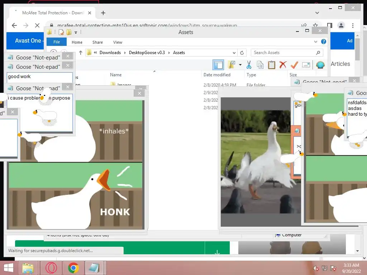This screenshot has width=367, height=275.
Task: Click the Copy icon in Assets toolbar
Action: click(x=260, y=65)
